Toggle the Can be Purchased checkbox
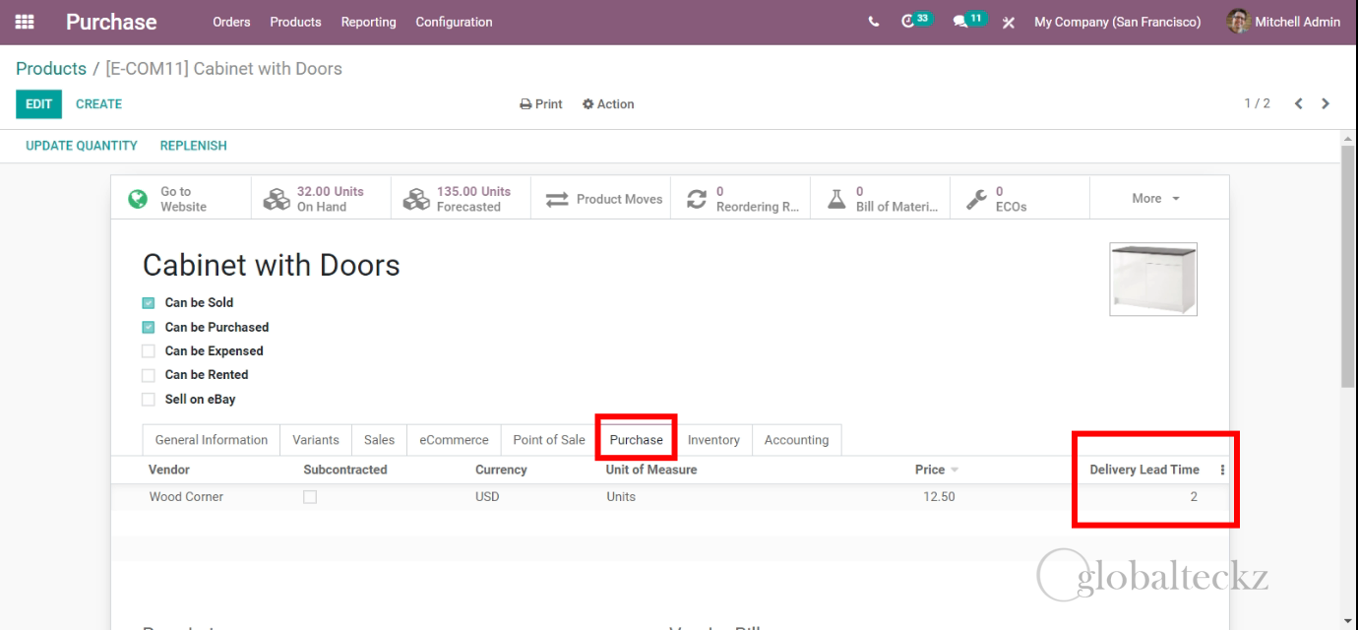Screen dimensions: 1358x630 [149, 327]
